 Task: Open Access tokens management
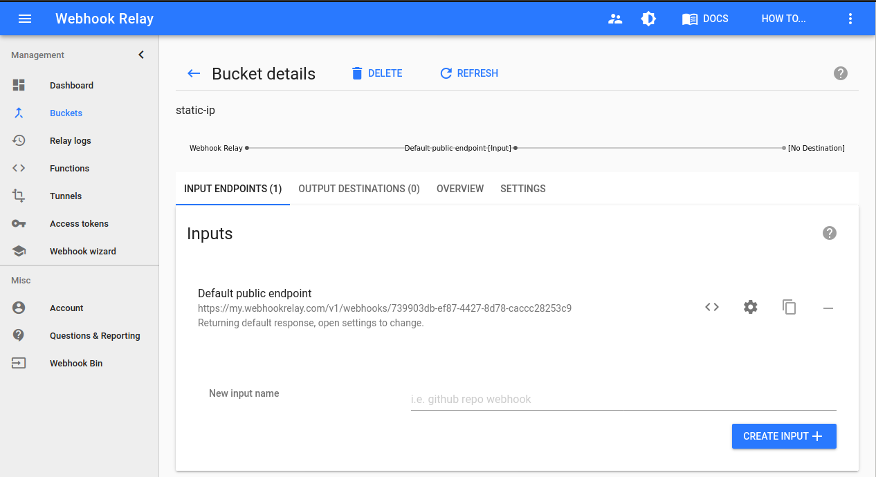[x=79, y=223]
